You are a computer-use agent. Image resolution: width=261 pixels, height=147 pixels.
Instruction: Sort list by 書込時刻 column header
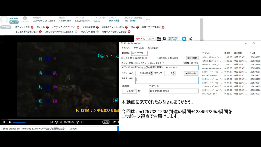[238, 53]
